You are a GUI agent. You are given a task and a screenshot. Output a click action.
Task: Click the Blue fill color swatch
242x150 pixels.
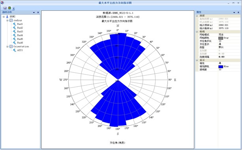pyautogui.click(x=221, y=66)
